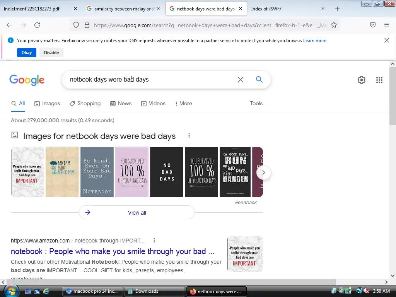Screen dimensions: 396x297
Task: Open 'Be Kind Even On Your Bad Days' image
Action: 97,172
